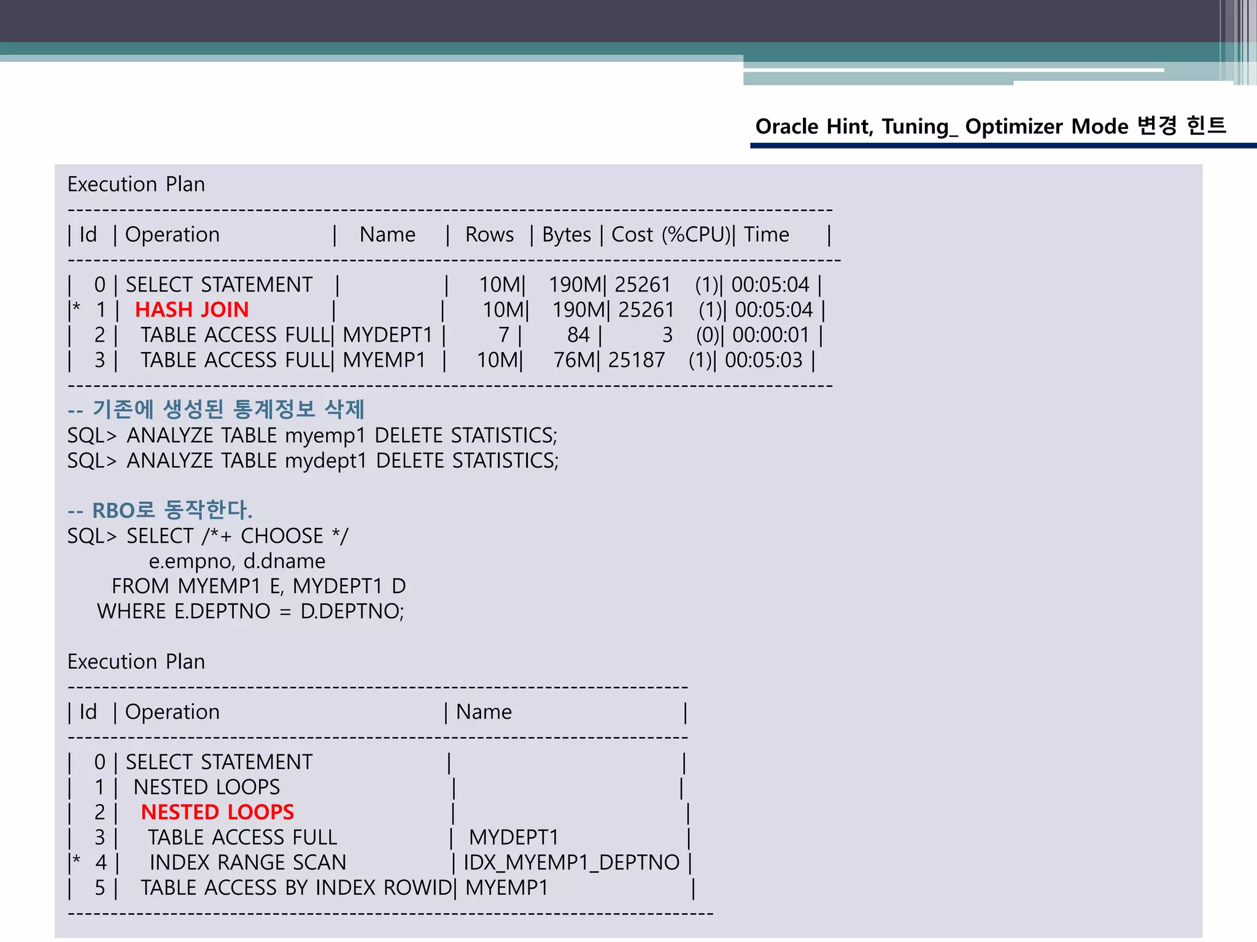Click 'WHERE E.DEPTNO = D.DEPTNO;' line
1257x942 pixels.
(250, 611)
